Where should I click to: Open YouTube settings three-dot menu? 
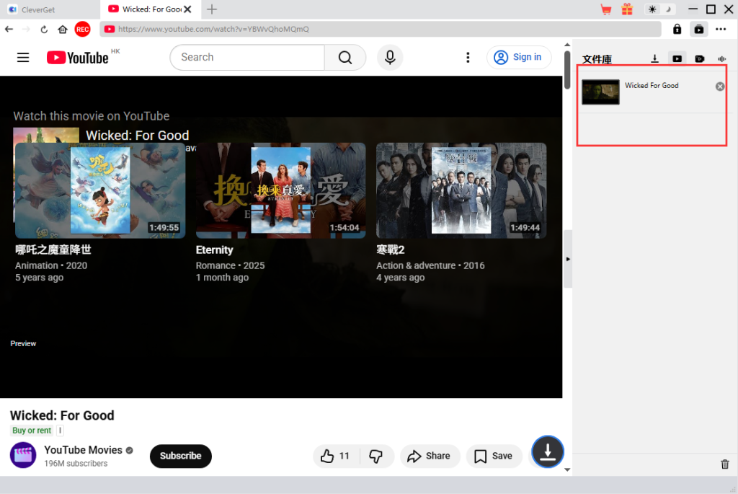tap(467, 58)
